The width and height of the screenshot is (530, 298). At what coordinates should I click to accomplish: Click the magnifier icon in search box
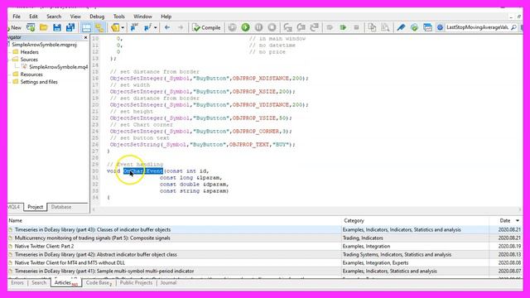[513, 27]
